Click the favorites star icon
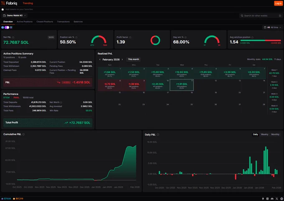 coord(3,10)
